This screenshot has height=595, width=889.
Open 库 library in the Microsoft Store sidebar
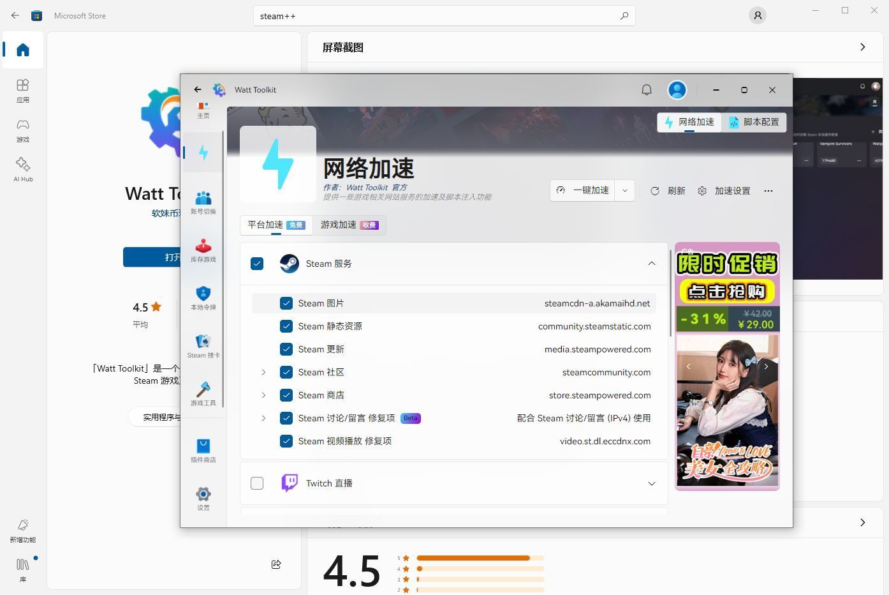23,570
